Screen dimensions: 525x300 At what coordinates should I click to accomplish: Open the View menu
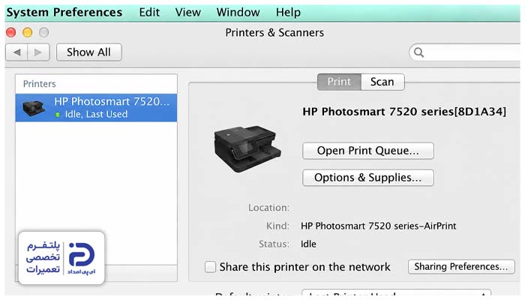(187, 13)
